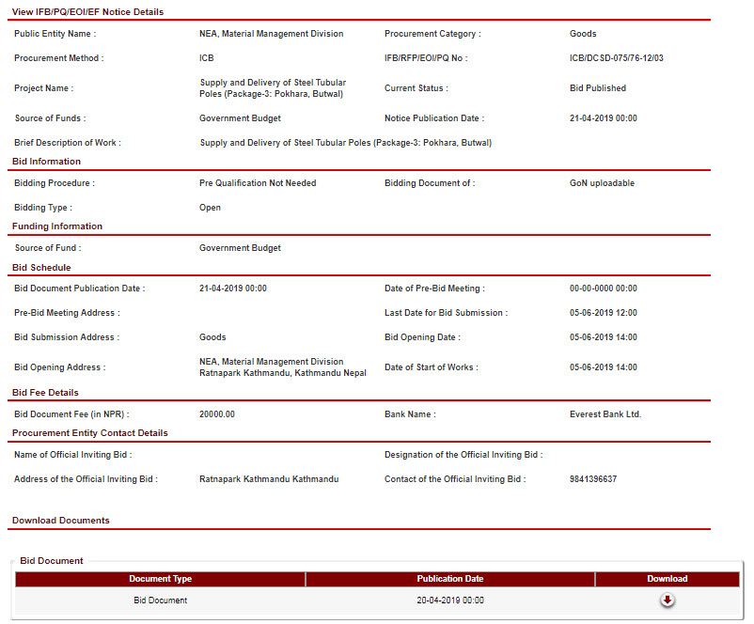
Task: Click the Publication Date column header
Action: coord(449,579)
